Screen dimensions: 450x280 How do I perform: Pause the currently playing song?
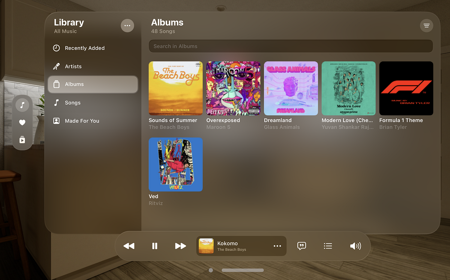tap(154, 246)
